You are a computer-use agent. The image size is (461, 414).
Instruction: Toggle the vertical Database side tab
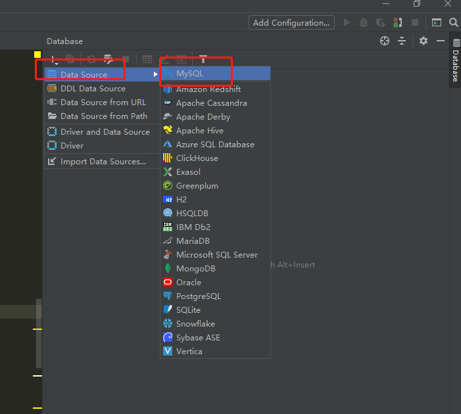456,60
